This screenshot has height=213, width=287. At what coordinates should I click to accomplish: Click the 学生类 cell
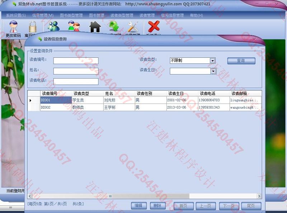coord(88,100)
